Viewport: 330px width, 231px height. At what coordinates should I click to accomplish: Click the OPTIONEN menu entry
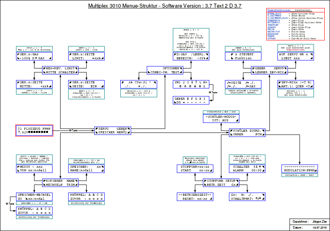click(x=171, y=68)
